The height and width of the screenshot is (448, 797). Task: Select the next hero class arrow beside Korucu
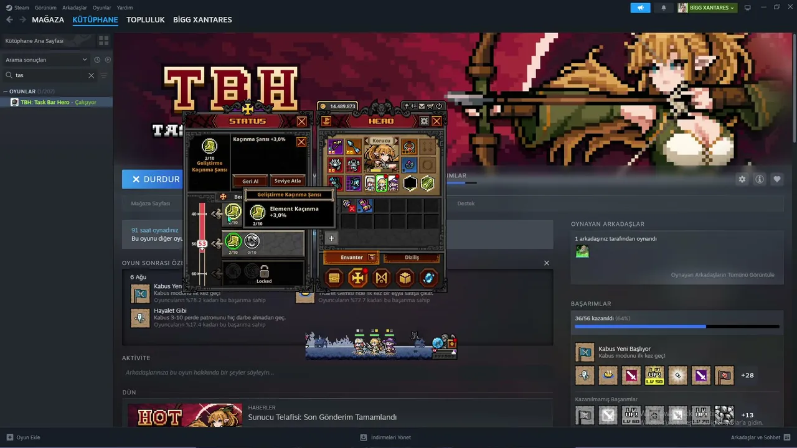(x=395, y=141)
